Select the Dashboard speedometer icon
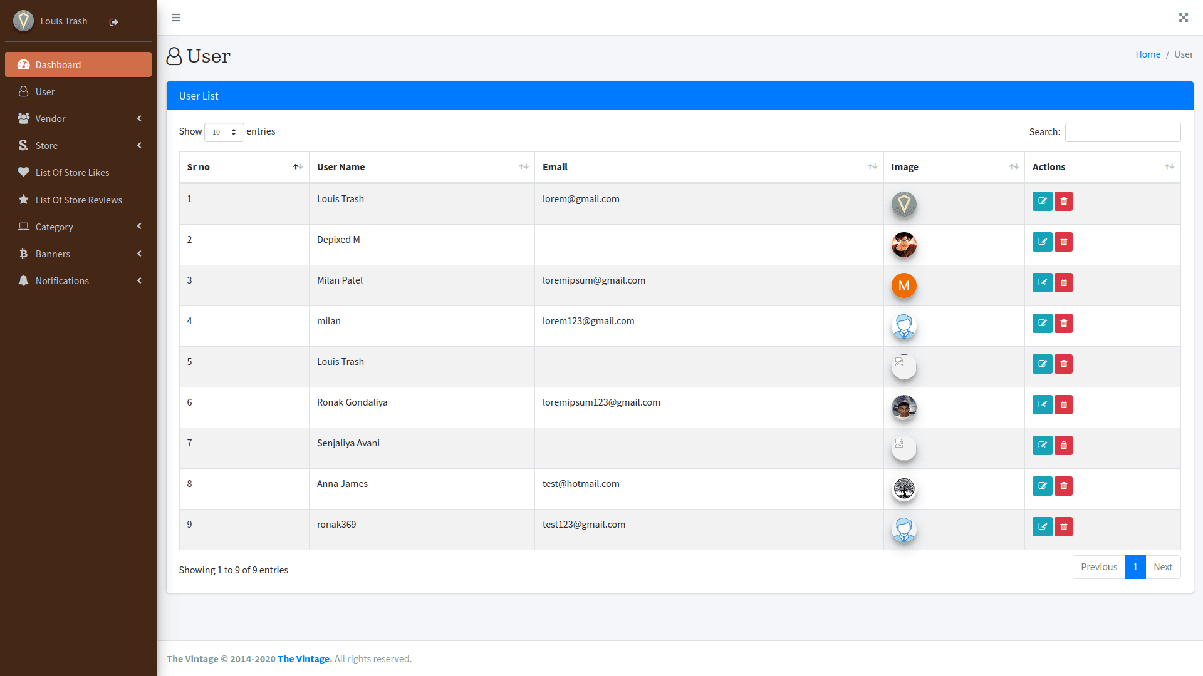 23,64
